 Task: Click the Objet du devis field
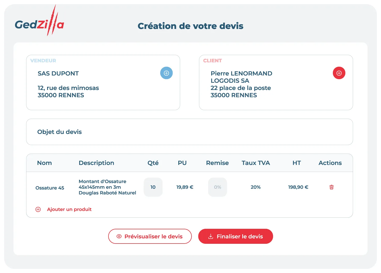pos(189,132)
